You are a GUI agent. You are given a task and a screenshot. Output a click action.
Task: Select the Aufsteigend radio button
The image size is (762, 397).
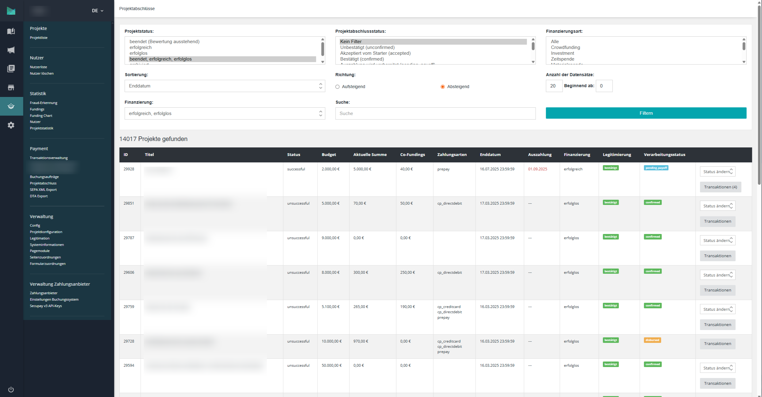click(x=337, y=87)
